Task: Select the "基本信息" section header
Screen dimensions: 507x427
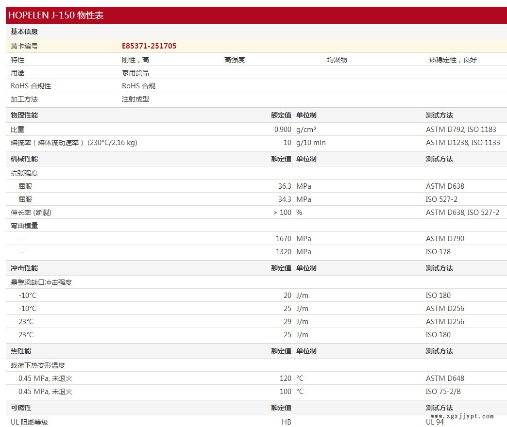Action: point(24,32)
